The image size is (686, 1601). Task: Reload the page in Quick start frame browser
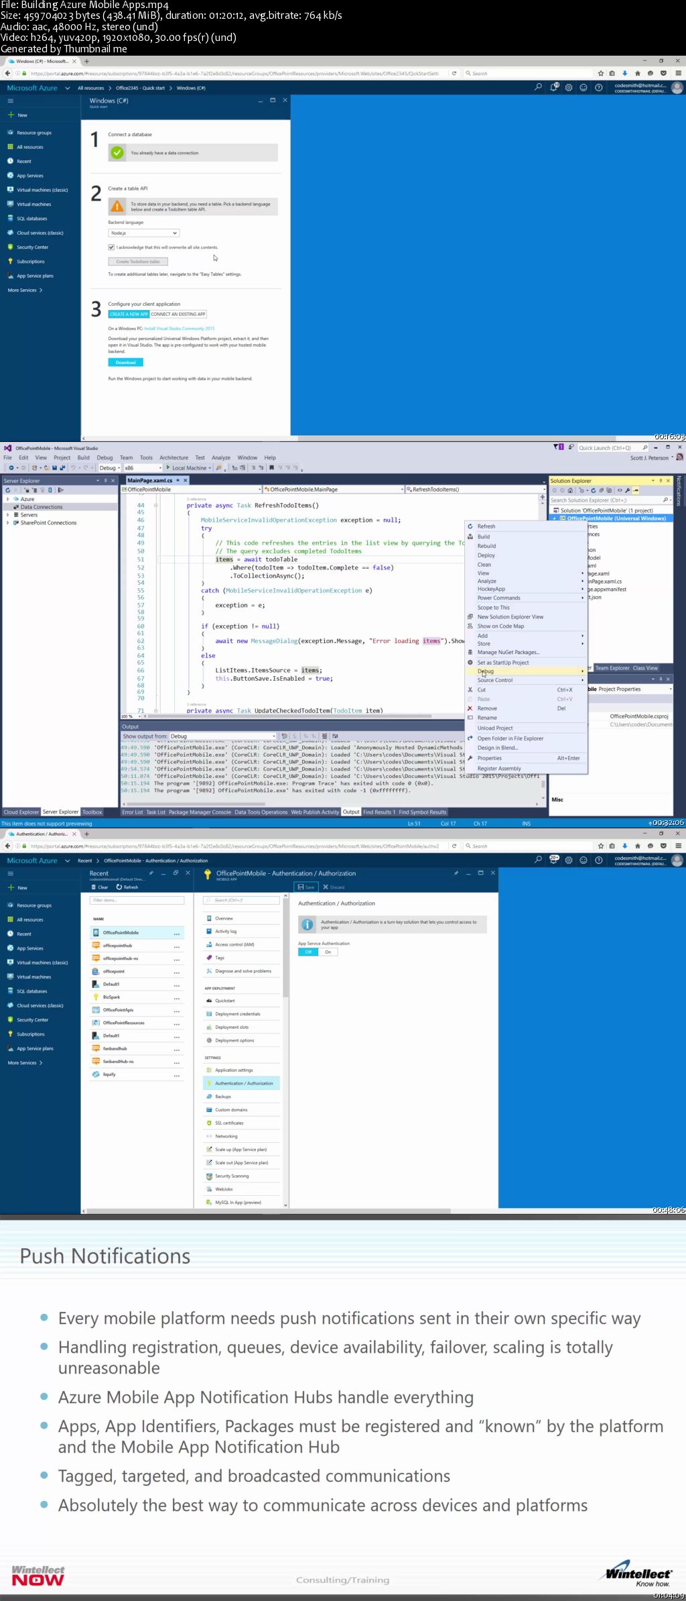[454, 74]
